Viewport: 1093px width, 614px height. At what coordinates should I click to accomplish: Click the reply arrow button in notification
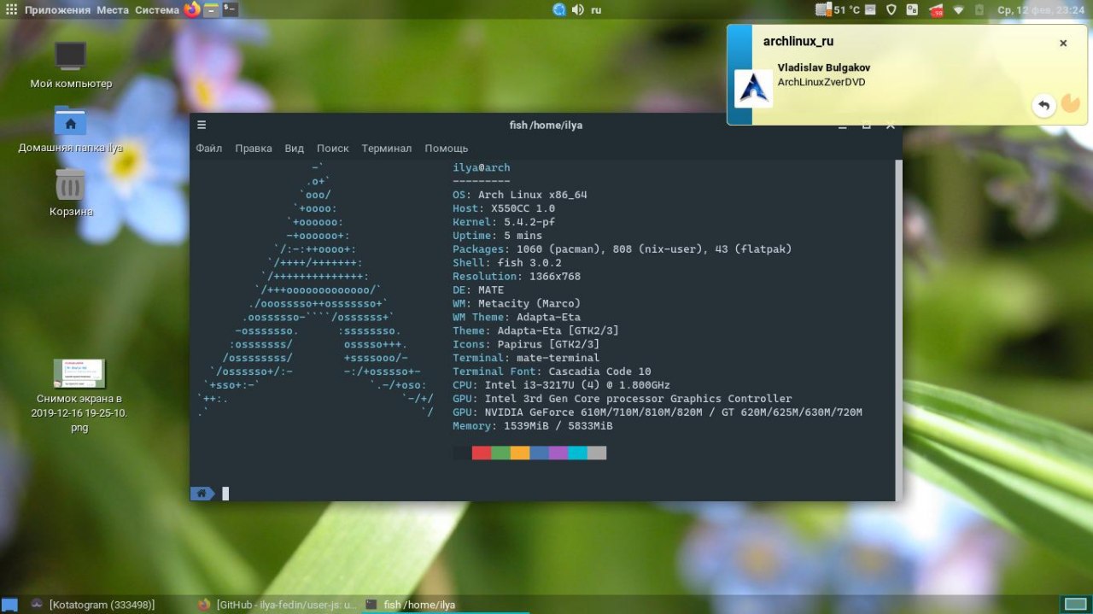coord(1043,105)
